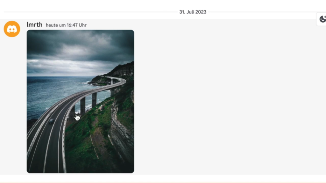Click the message hover toolbar panel edge
Screen dimensions: 326x183
pos(317,19)
